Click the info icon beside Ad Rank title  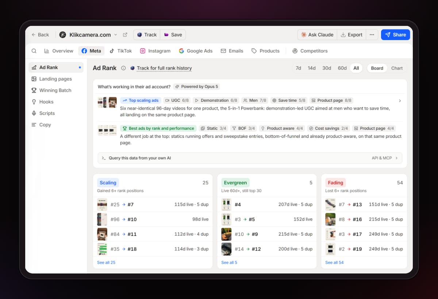[123, 68]
